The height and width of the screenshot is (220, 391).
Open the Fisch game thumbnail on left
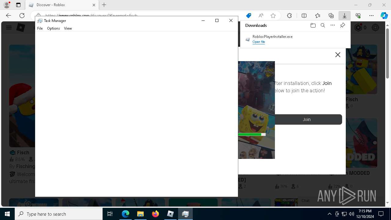pyautogui.click(x=22, y=96)
